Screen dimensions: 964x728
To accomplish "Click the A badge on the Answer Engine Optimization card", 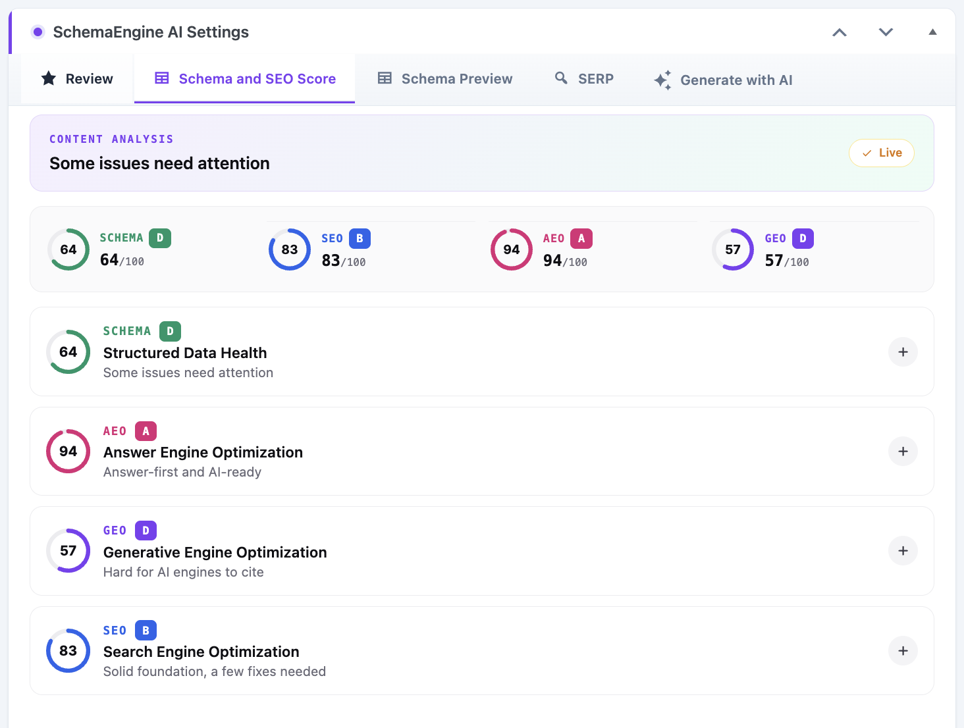I will tap(146, 431).
